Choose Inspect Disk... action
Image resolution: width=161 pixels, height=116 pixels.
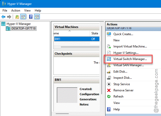(123, 78)
